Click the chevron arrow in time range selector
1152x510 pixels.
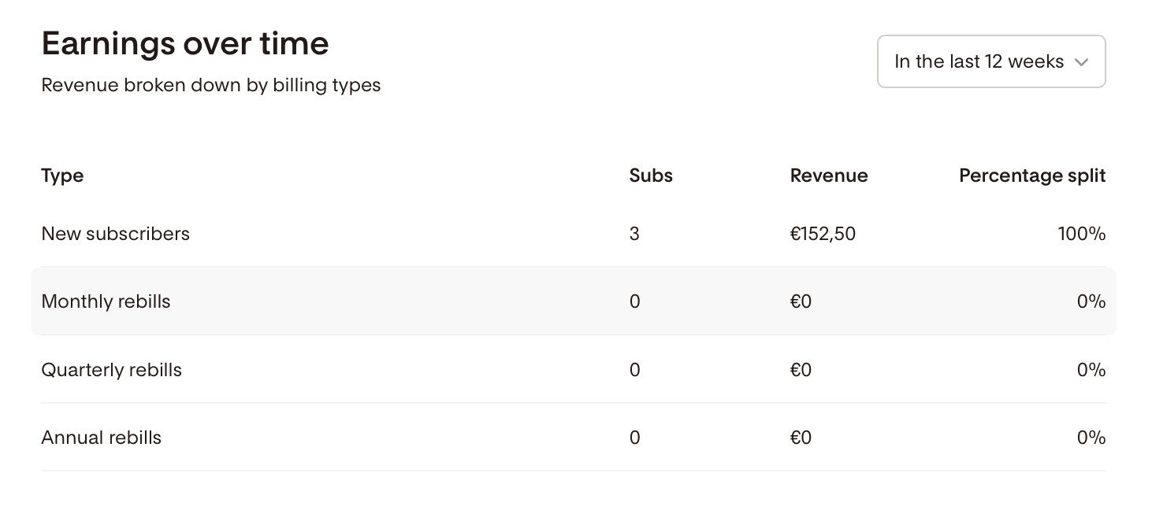pos(1082,62)
